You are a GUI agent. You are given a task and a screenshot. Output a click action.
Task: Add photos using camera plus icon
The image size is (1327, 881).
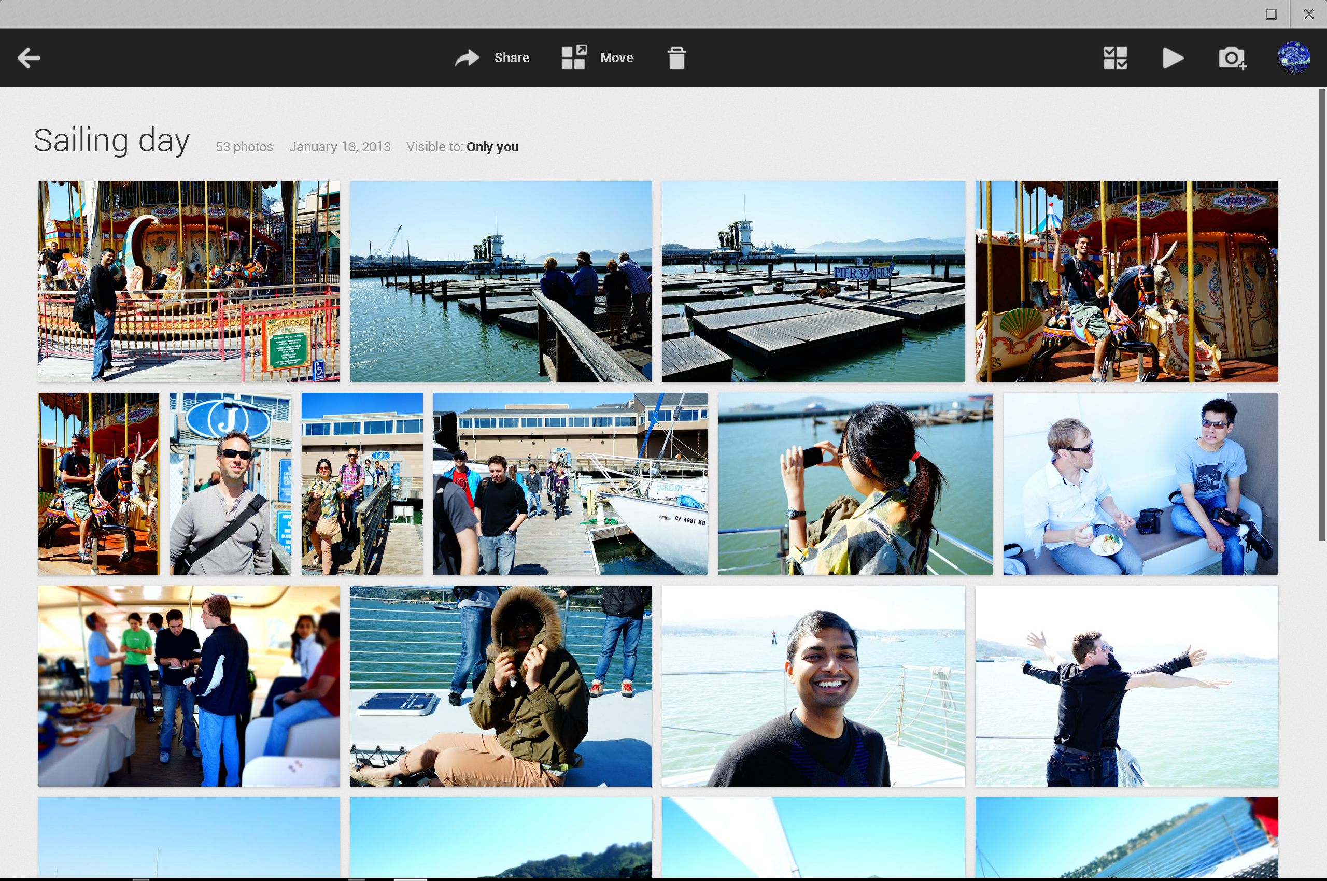[x=1232, y=58]
